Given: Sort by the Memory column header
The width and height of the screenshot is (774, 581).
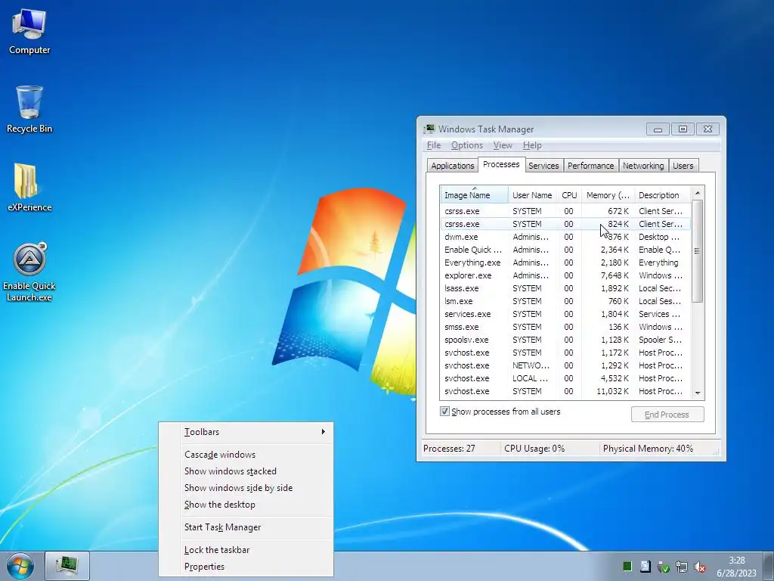Looking at the screenshot, I should tap(608, 195).
